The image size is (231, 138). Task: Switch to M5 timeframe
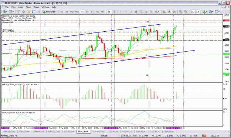click(67, 11)
